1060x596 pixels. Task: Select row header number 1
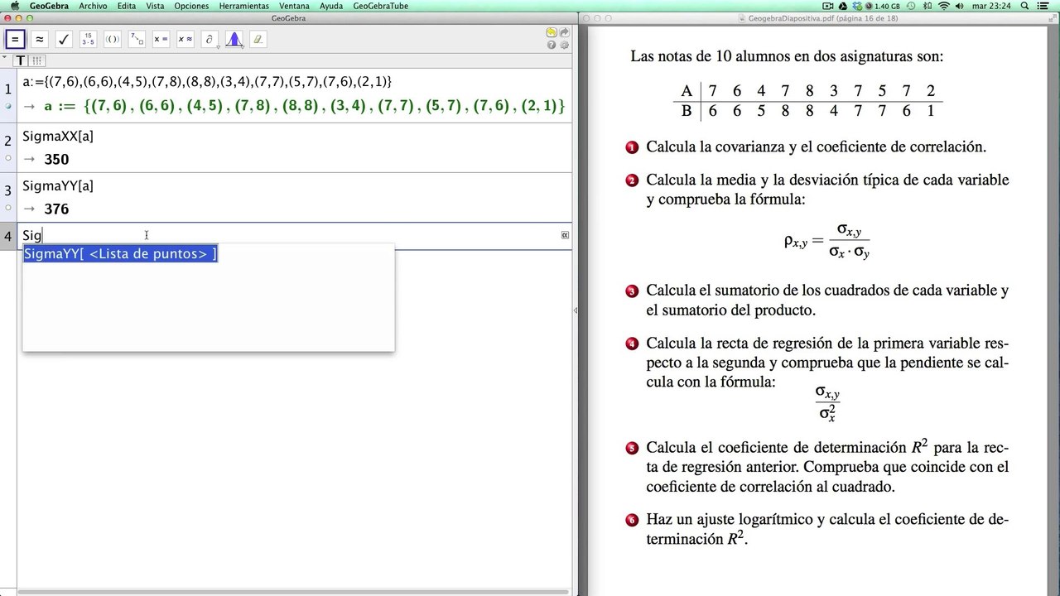pos(8,89)
